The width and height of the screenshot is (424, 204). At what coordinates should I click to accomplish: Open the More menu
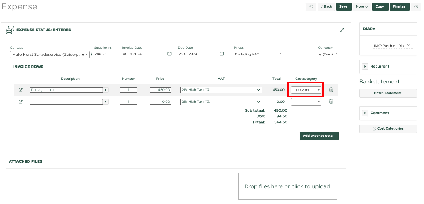(x=362, y=6)
